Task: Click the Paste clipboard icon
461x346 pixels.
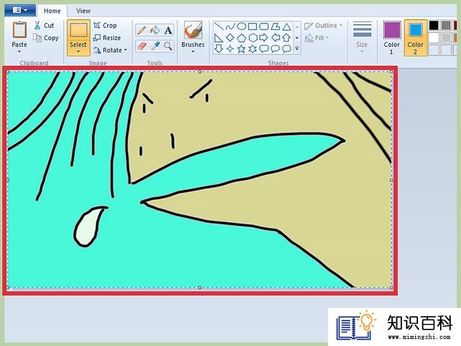Action: (20, 30)
